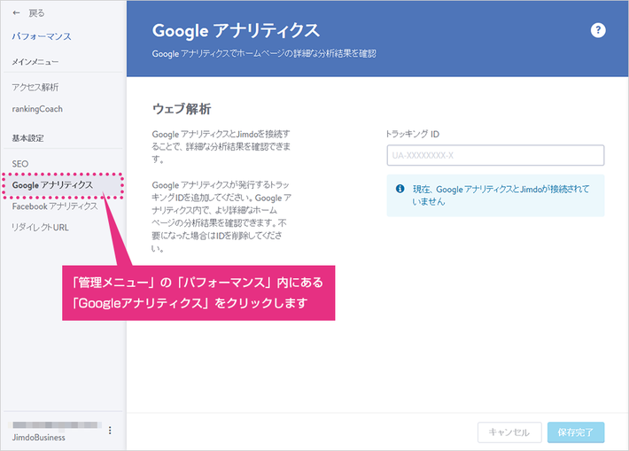The height and width of the screenshot is (451, 629).
Task: Click the トラッキング ID input field
Action: tap(495, 155)
